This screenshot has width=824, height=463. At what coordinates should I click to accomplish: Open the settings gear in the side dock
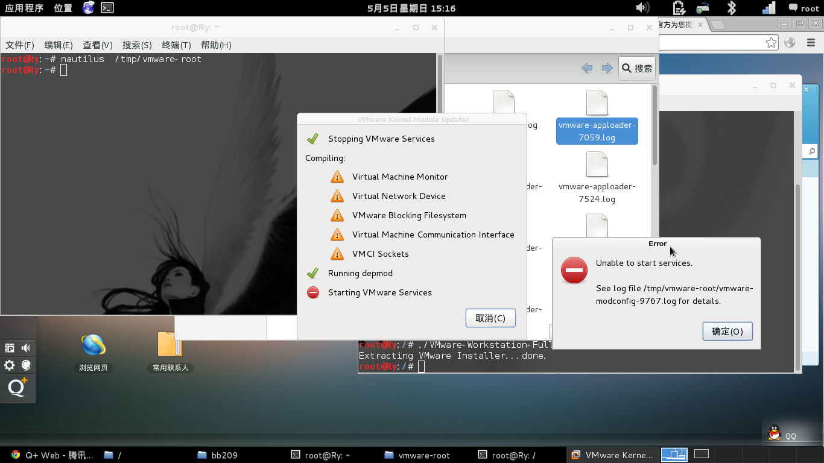tap(10, 365)
